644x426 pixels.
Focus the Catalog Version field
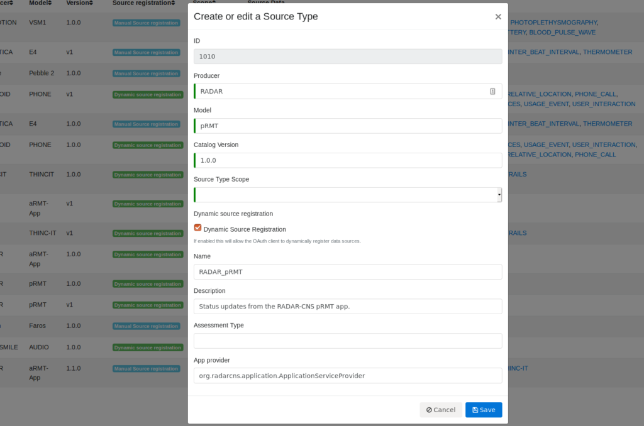pos(348,160)
